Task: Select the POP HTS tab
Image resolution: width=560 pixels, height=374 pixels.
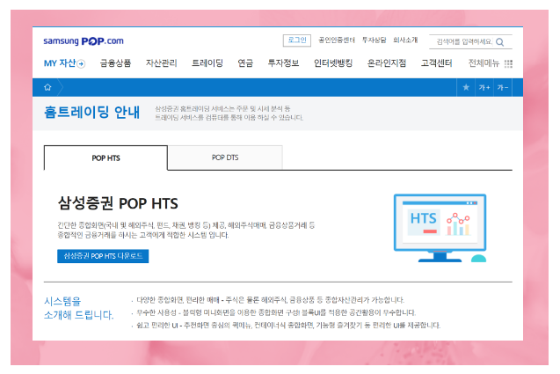Action: [x=105, y=158]
